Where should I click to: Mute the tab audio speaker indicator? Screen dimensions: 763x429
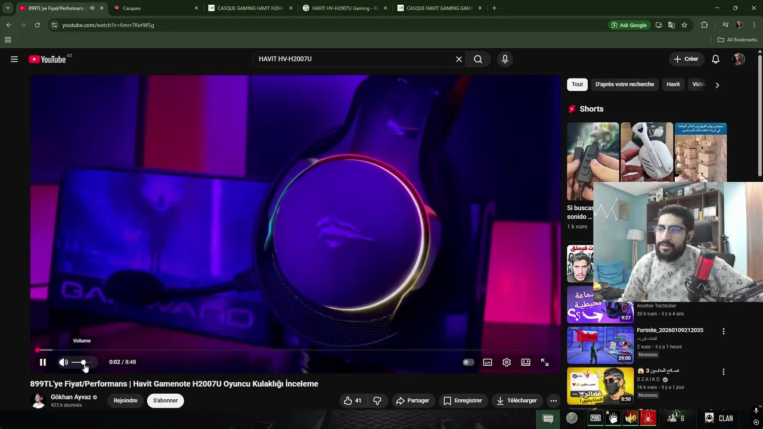coord(92,8)
